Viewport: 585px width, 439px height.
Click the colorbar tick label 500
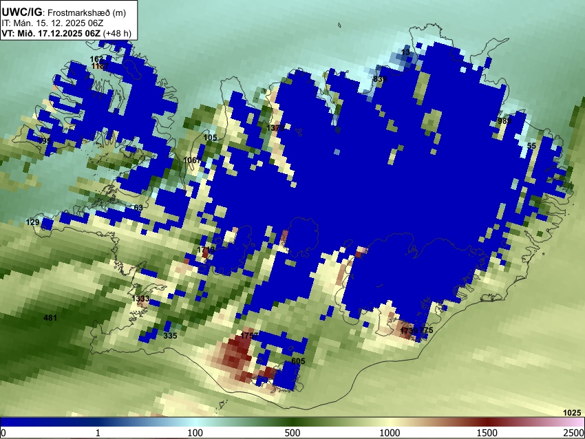point(292,433)
